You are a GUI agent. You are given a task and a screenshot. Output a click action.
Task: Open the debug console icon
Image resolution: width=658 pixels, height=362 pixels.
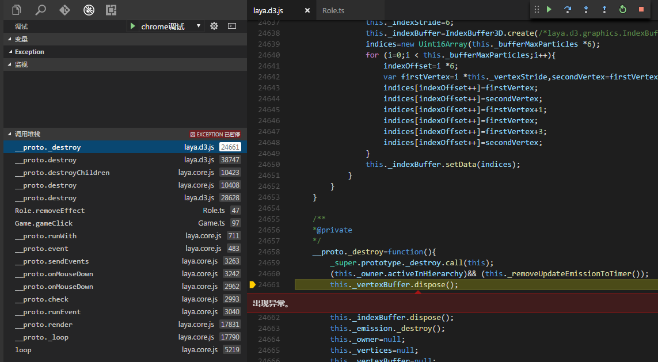232,26
